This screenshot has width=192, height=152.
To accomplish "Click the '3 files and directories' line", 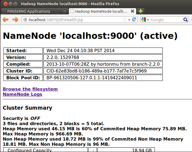I will [x=53, y=124].
